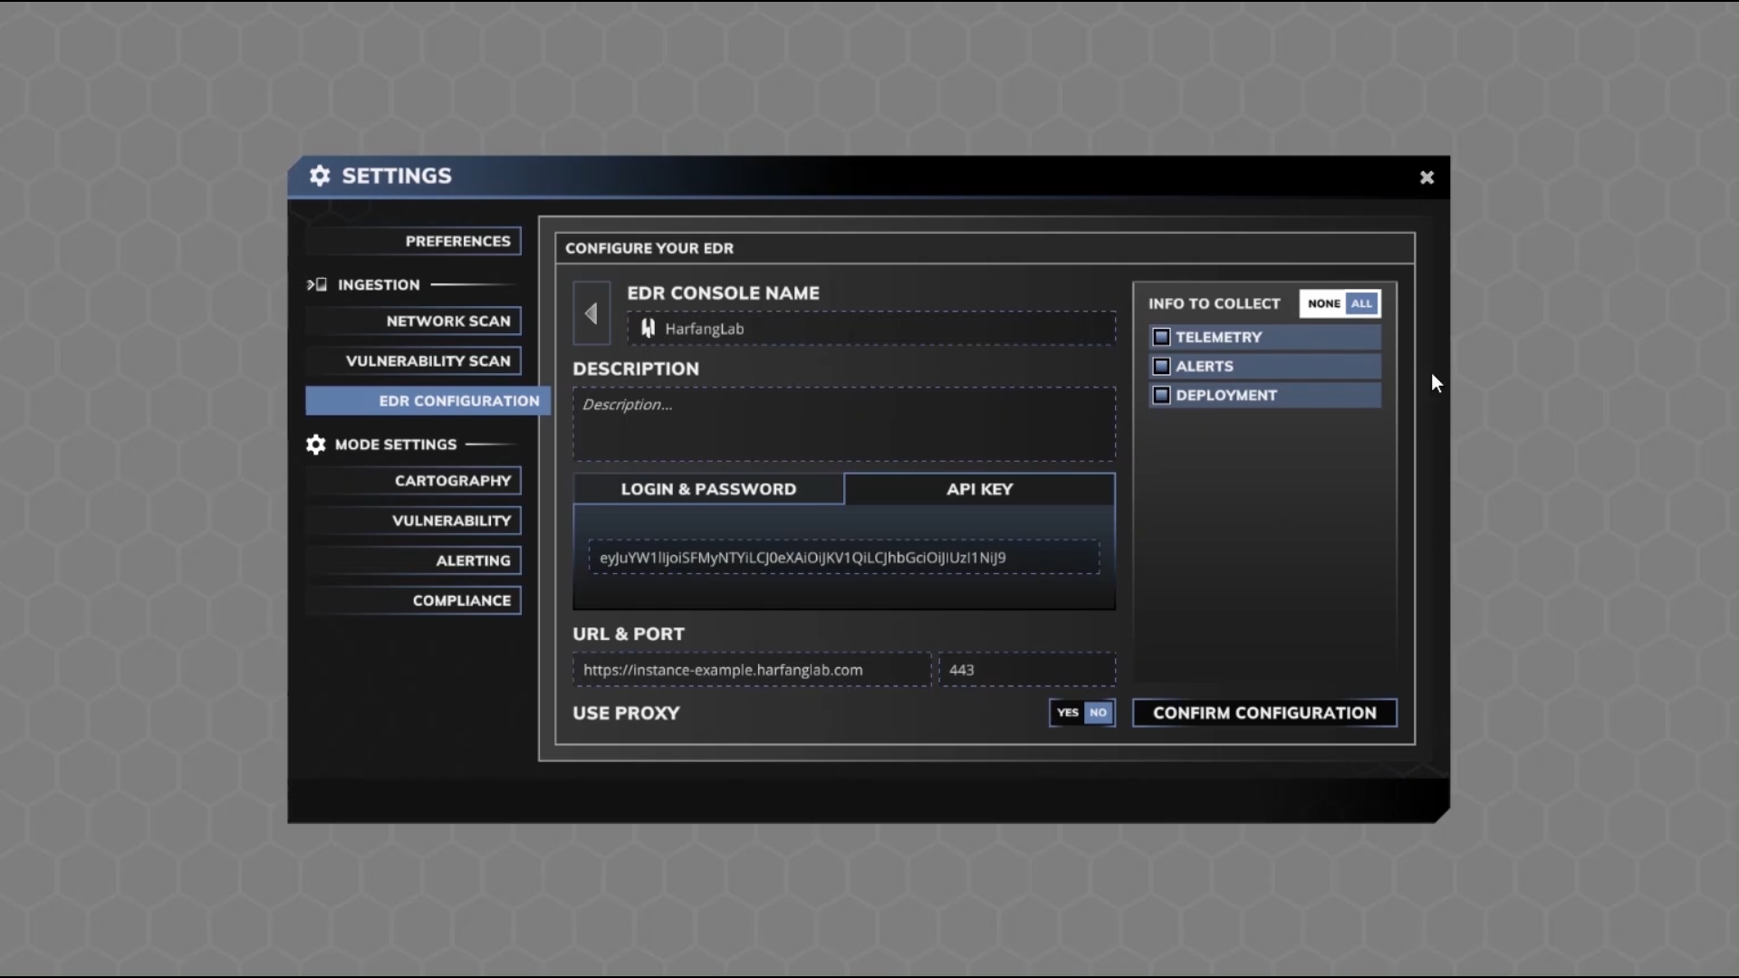The image size is (1739, 978).
Task: Open the Preferences section
Action: coord(414,241)
